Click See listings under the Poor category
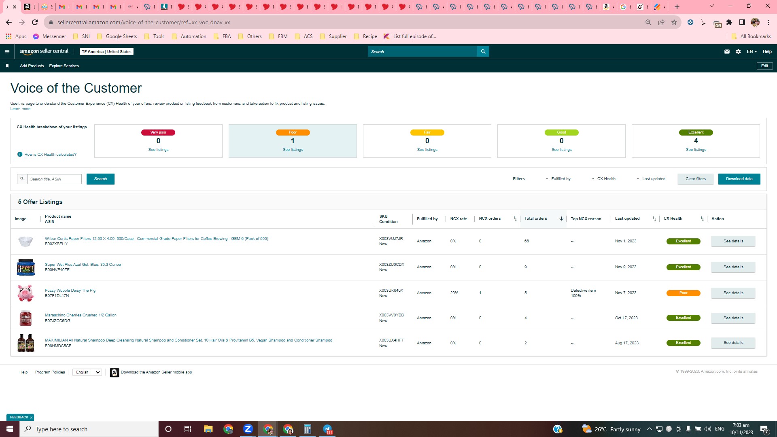 click(x=293, y=150)
